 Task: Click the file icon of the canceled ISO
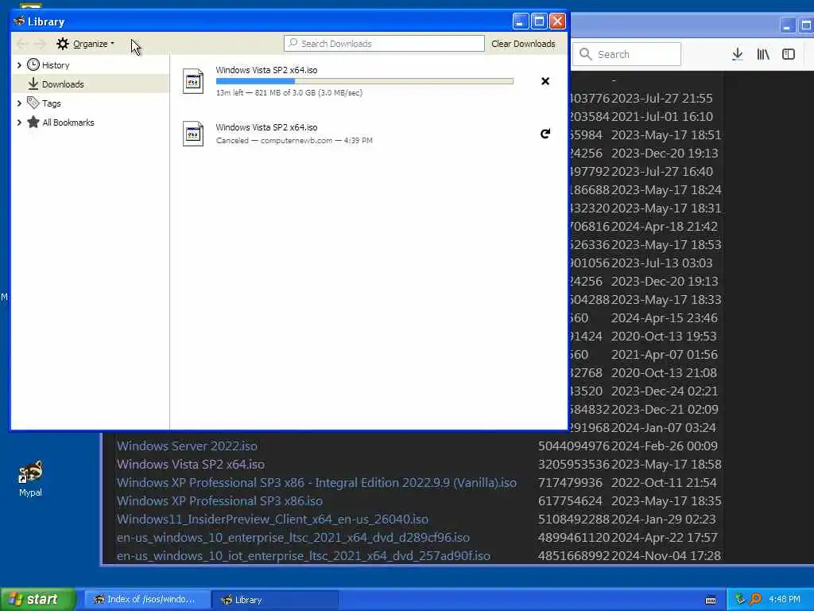(193, 134)
